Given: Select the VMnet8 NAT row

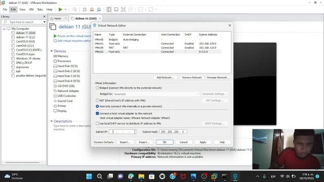Looking at the screenshot, I should [157, 48].
